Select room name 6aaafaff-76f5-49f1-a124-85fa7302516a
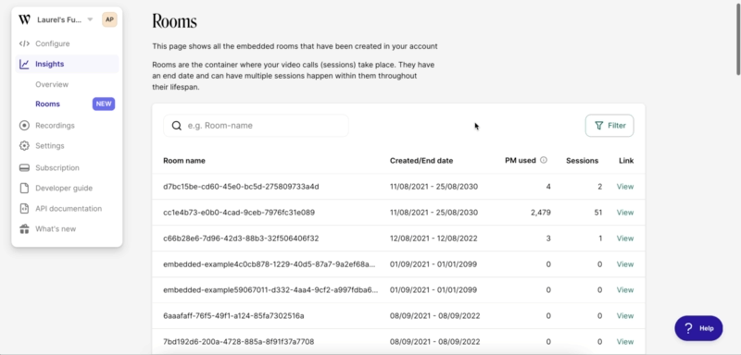741x355 pixels. tap(233, 316)
